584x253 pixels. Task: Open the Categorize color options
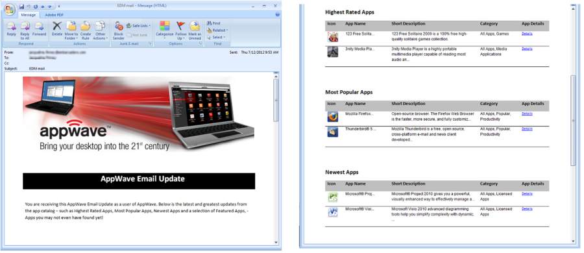coord(165,30)
